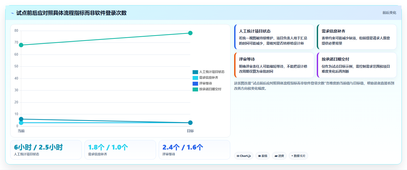This screenshot has height=170, width=407.
Task: Select the 表格 tag chip
Action: [263, 156]
